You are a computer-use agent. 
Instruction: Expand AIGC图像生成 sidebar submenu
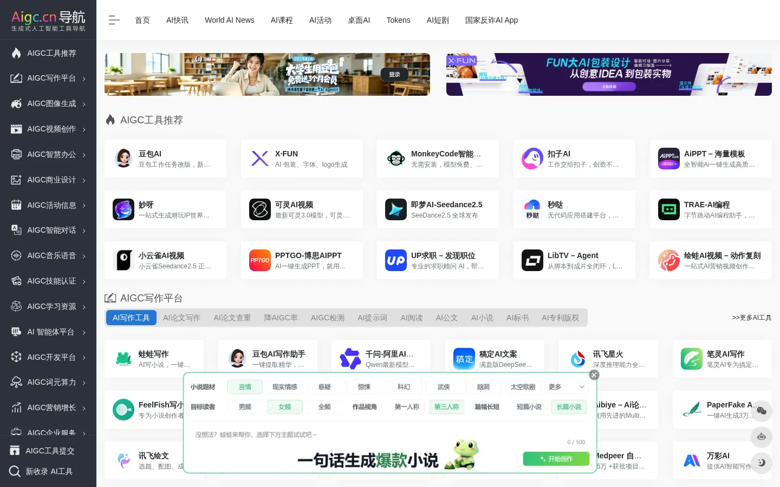click(84, 104)
